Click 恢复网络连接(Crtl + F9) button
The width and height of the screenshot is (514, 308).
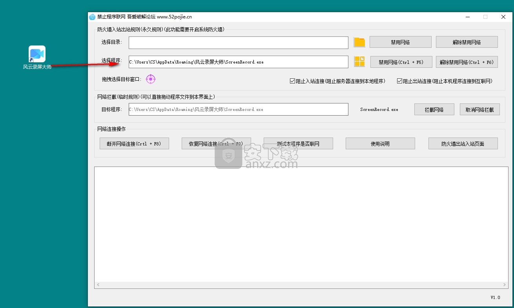pos(216,143)
